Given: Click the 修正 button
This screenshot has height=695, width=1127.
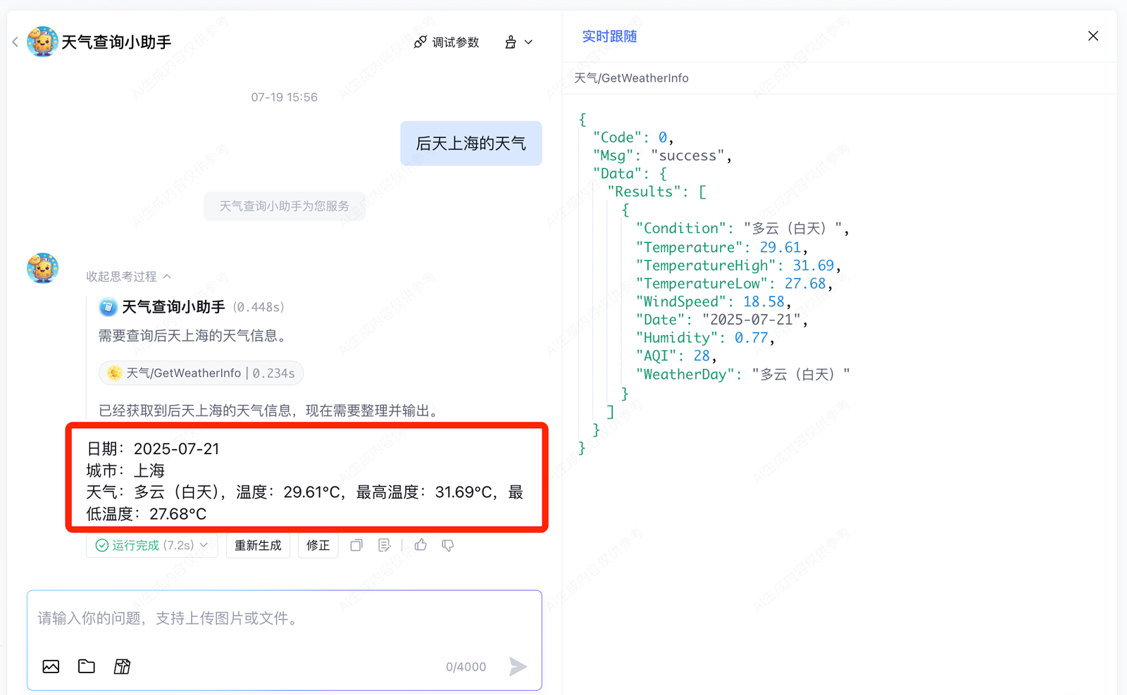Looking at the screenshot, I should point(318,545).
